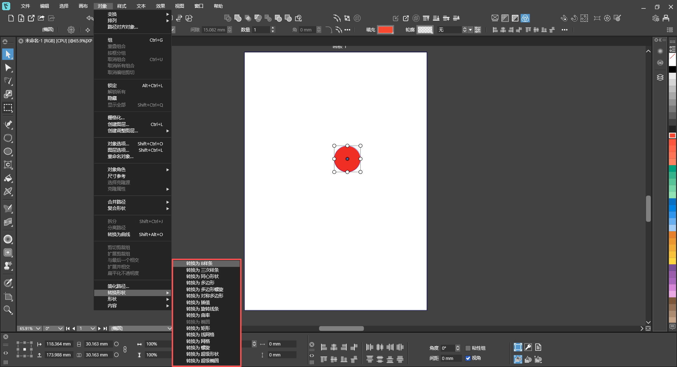The image size is (677, 367).
Task: Click the undo arrow icon
Action: point(90,18)
